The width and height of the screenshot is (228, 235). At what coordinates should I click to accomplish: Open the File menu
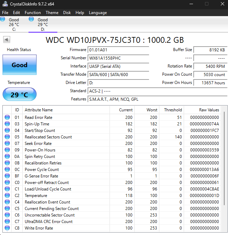tap(5, 13)
